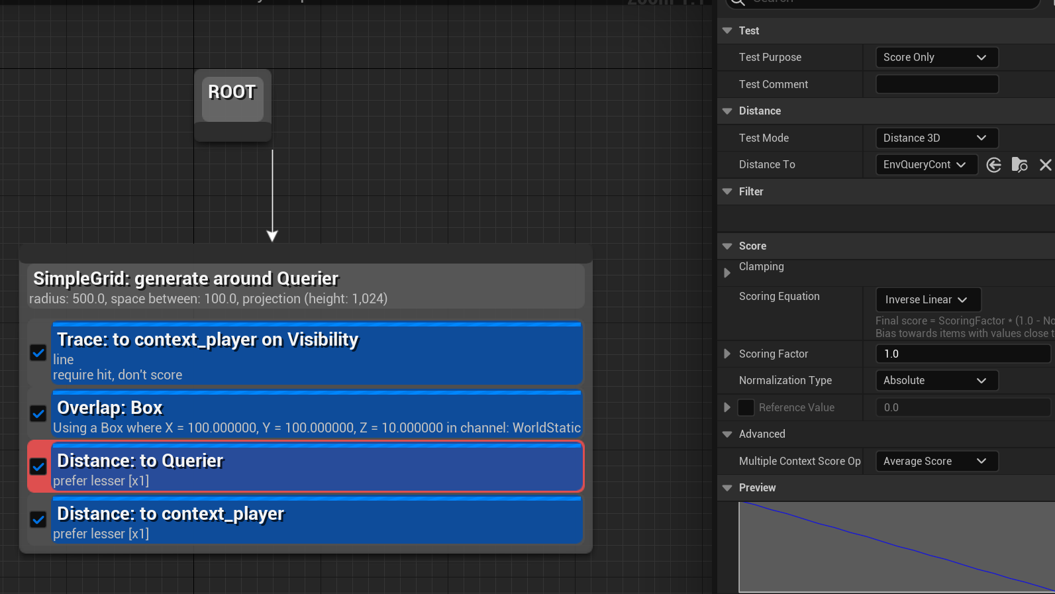This screenshot has width=1055, height=594.
Task: Collapse the Test section
Action: coord(727,30)
